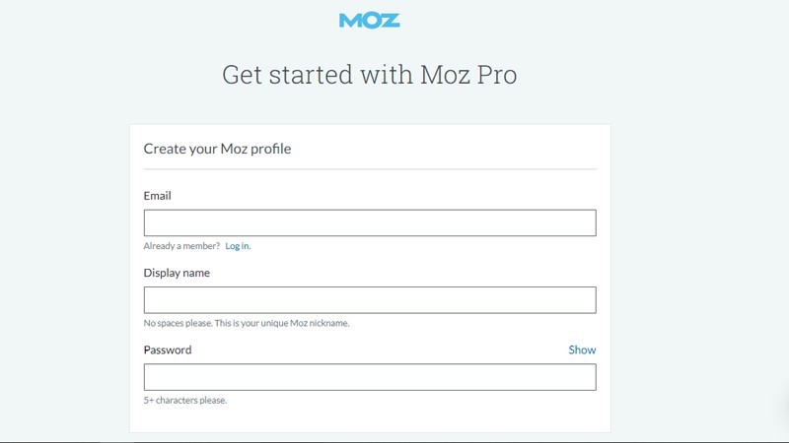
Task: Show the password characters
Action: point(582,349)
